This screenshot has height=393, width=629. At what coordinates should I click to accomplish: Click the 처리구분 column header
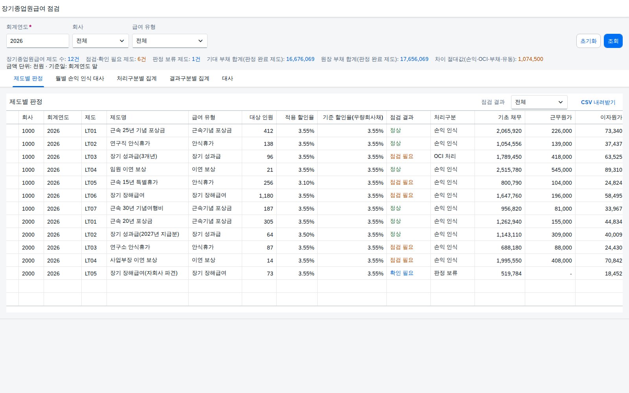[452, 118]
